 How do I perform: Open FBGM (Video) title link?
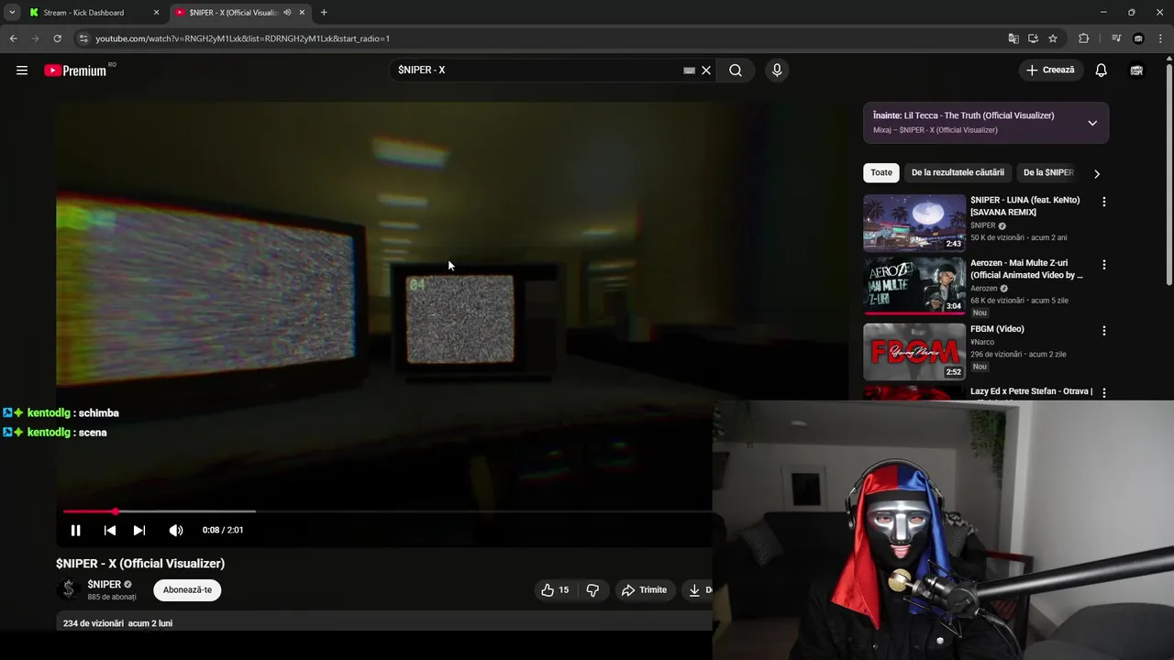(997, 329)
